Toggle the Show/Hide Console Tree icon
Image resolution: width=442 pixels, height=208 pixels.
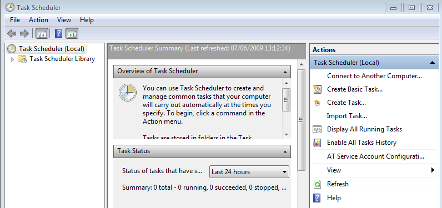(42, 34)
